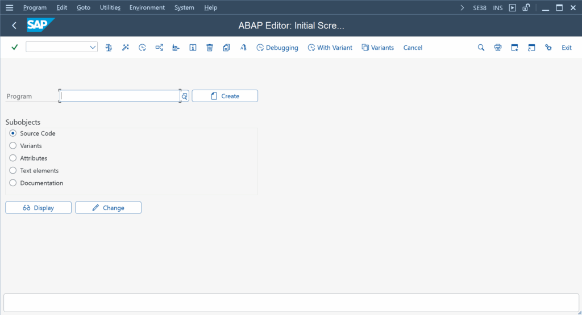
Task: Click the Change button
Action: click(x=108, y=208)
